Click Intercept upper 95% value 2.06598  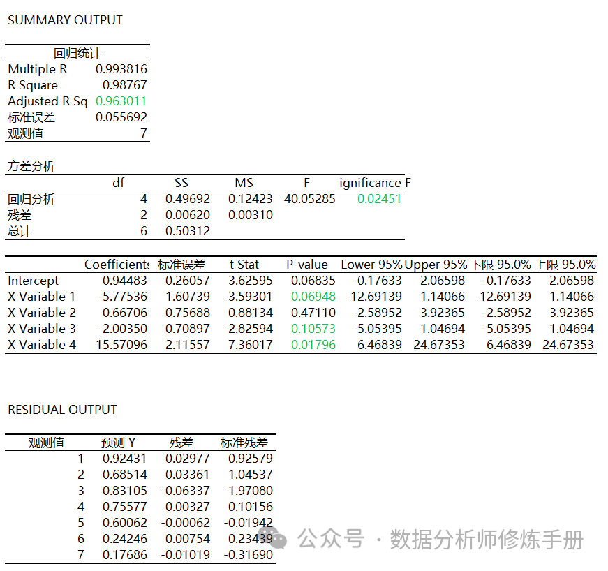[x=443, y=281]
